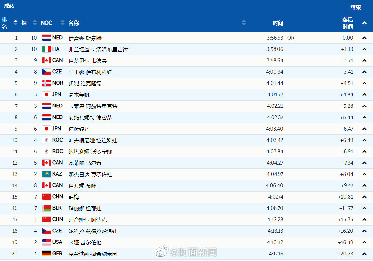This screenshot has width=373, height=261.
Task: Expand the row for 佐藤绫乃
Action: [364, 129]
